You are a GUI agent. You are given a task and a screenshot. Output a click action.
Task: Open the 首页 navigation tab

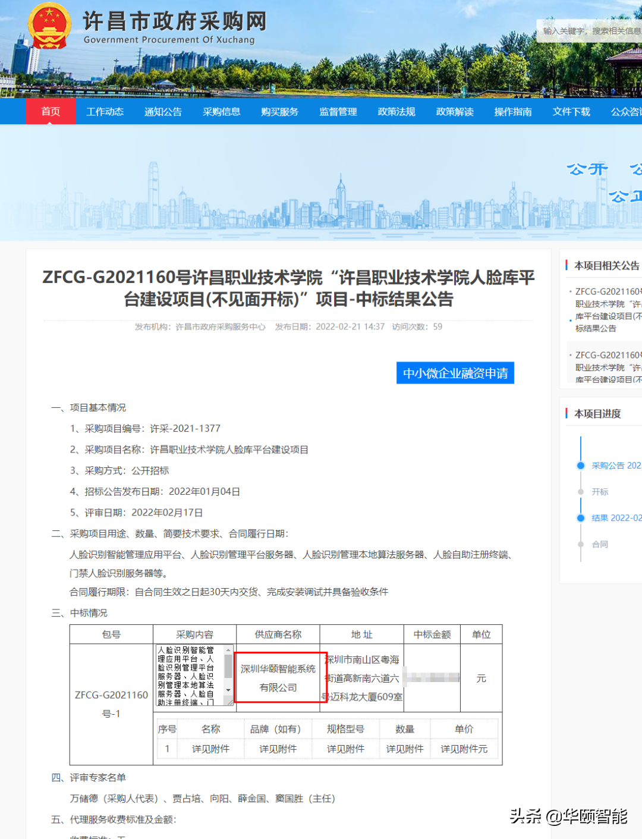pyautogui.click(x=51, y=111)
